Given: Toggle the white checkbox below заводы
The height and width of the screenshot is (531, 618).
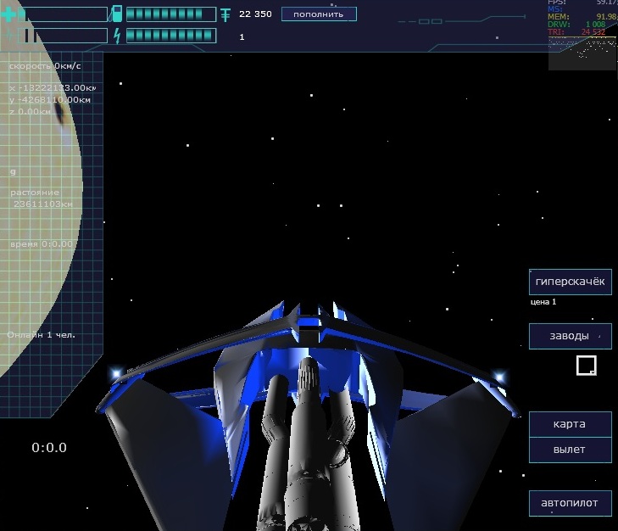Looking at the screenshot, I should (x=586, y=366).
